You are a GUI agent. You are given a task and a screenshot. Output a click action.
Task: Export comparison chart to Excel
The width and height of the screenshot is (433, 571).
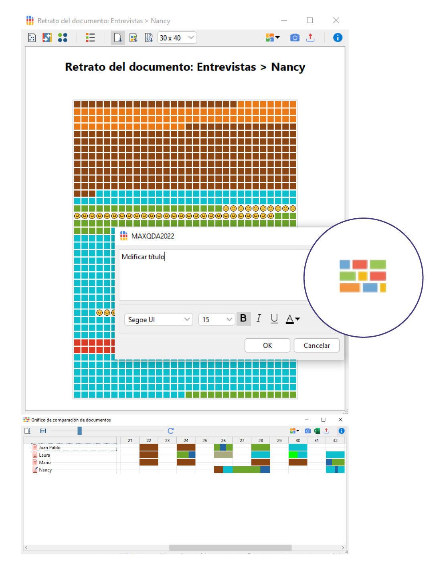coord(317,431)
